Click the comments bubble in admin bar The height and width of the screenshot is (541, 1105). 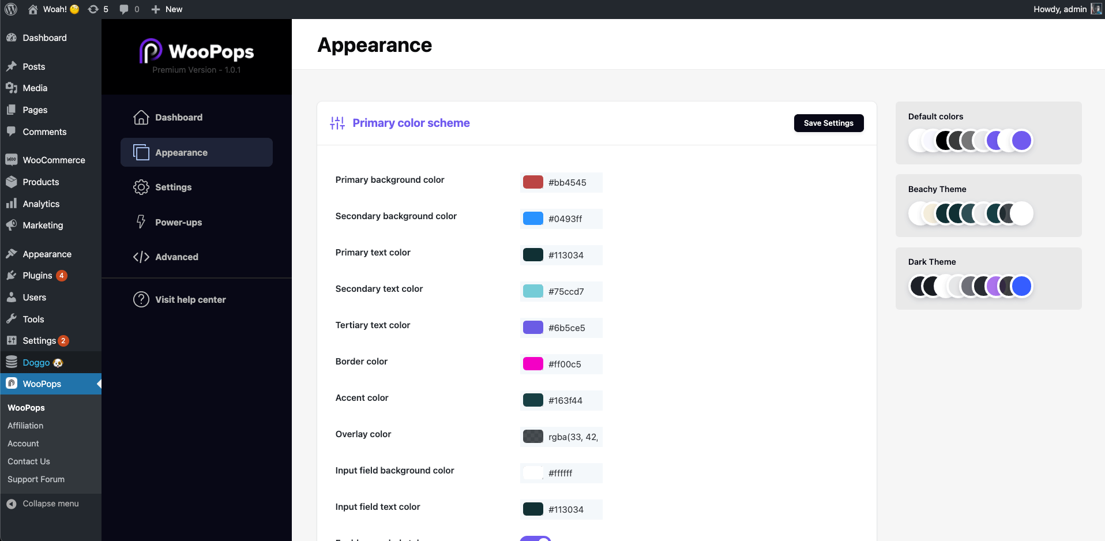pyautogui.click(x=124, y=9)
